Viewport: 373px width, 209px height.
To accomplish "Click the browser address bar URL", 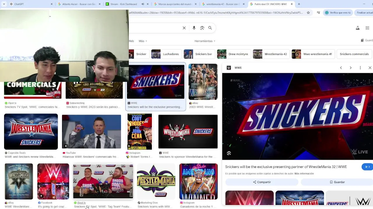I will point(216,13).
